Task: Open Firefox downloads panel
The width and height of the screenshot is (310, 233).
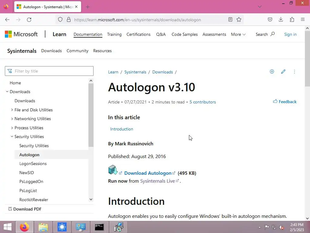Action: coord(281,20)
